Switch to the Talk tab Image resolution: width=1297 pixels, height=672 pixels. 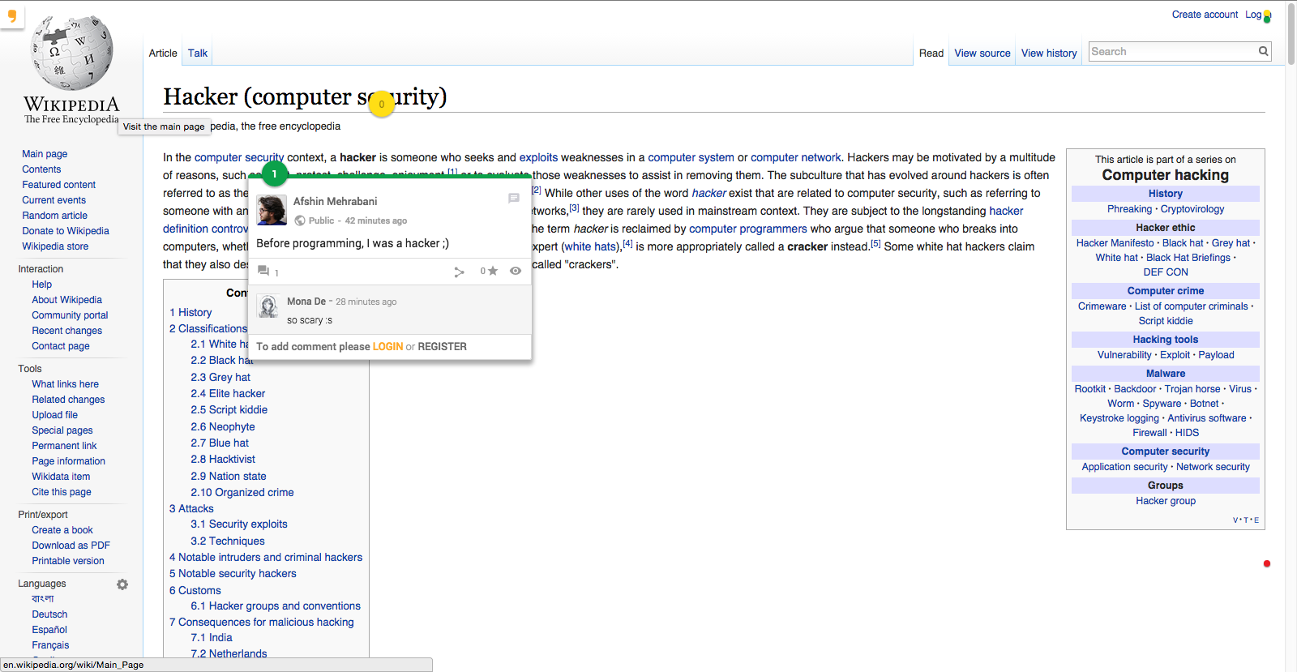click(198, 54)
